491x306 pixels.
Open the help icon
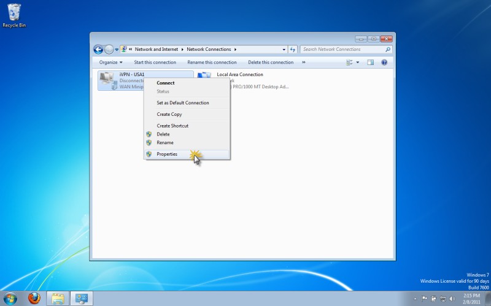tap(384, 63)
